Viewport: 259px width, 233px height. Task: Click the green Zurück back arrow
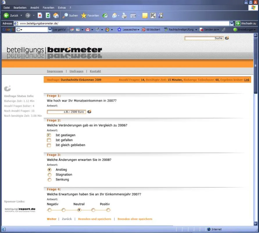pos(6,15)
